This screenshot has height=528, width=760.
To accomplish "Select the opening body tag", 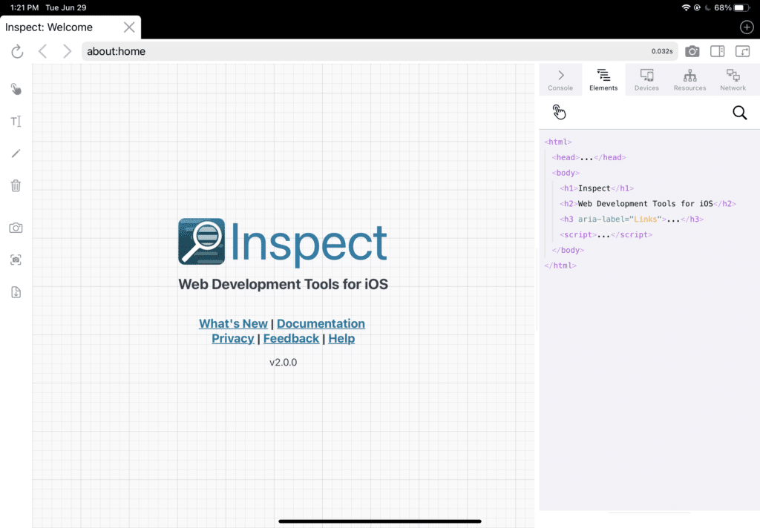I will [x=566, y=173].
